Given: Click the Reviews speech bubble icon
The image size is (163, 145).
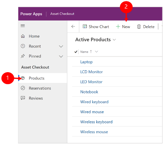Looking at the screenshot, I should tap(23, 98).
